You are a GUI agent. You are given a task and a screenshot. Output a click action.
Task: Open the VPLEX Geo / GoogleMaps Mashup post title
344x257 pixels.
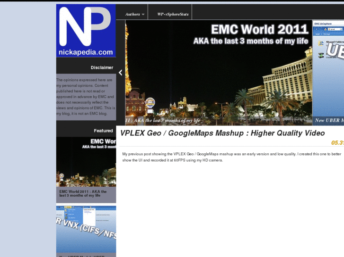coord(222,133)
